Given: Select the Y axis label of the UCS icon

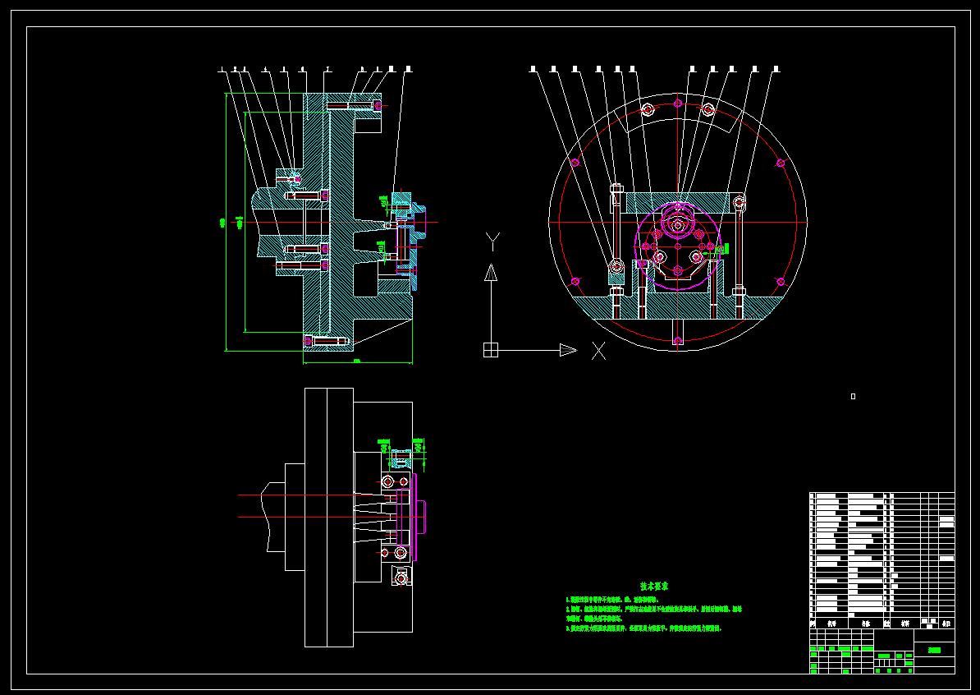Looking at the screenshot, I should (492, 242).
